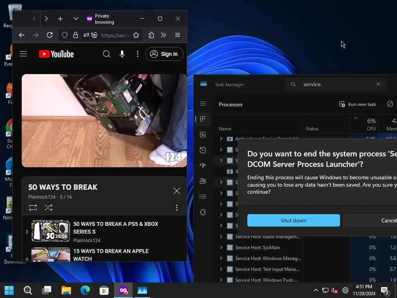Open the clock showing 4:51 PM
397x298 pixels.
(x=364, y=290)
